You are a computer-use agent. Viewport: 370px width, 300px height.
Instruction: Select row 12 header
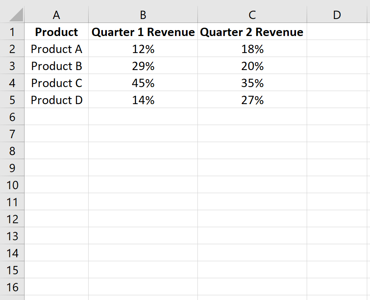12,218
